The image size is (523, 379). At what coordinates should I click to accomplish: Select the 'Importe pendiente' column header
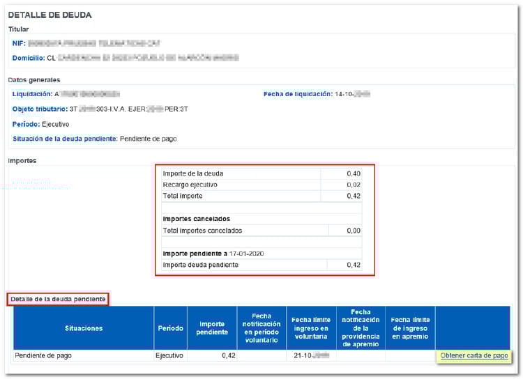tap(212, 328)
